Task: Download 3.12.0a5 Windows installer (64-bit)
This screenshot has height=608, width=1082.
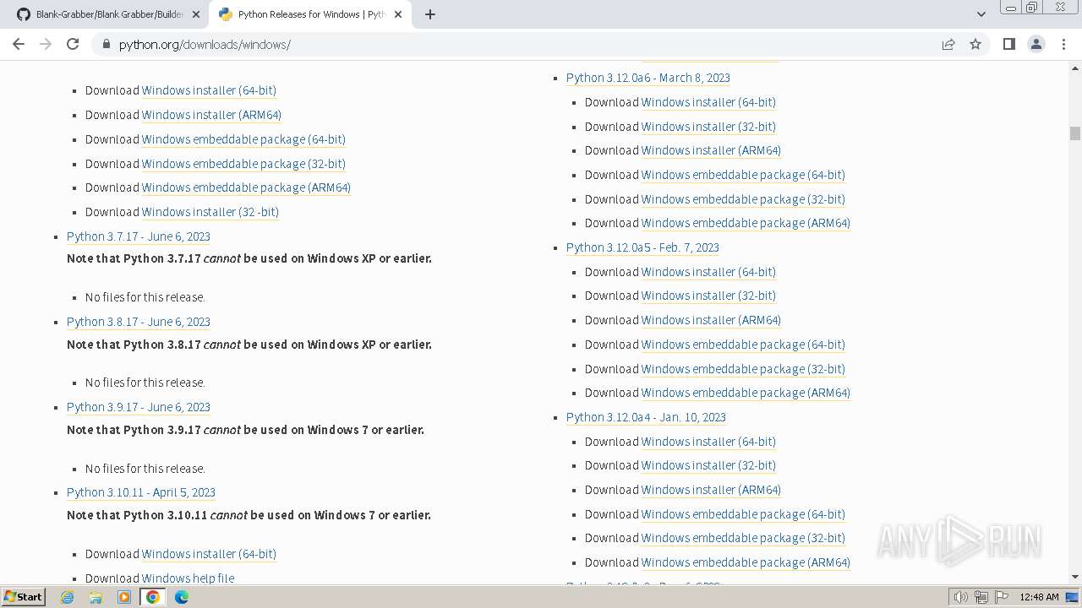Action: point(708,272)
